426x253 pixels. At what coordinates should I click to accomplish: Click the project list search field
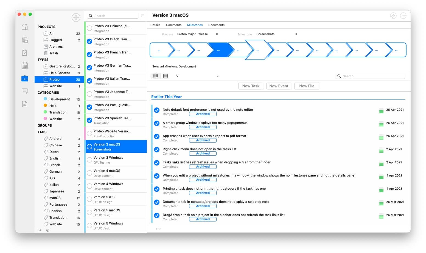click(x=113, y=16)
